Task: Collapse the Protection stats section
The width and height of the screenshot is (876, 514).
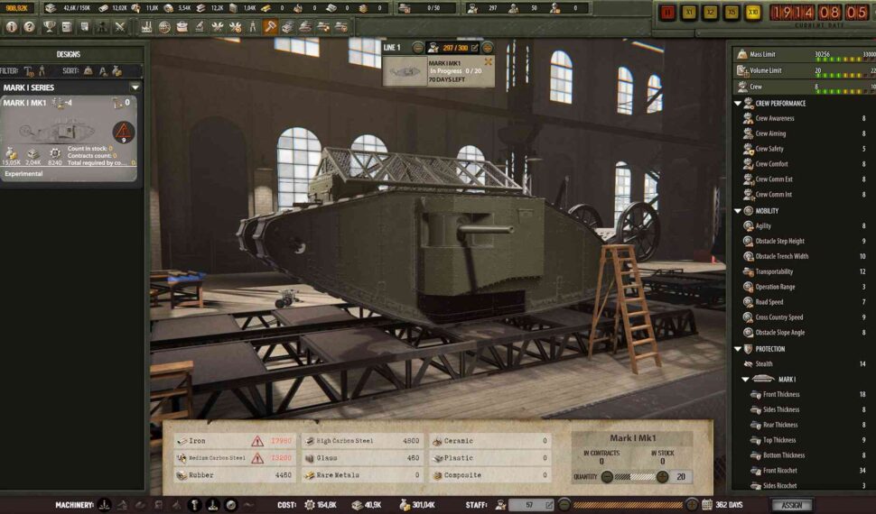Action: pos(738,349)
